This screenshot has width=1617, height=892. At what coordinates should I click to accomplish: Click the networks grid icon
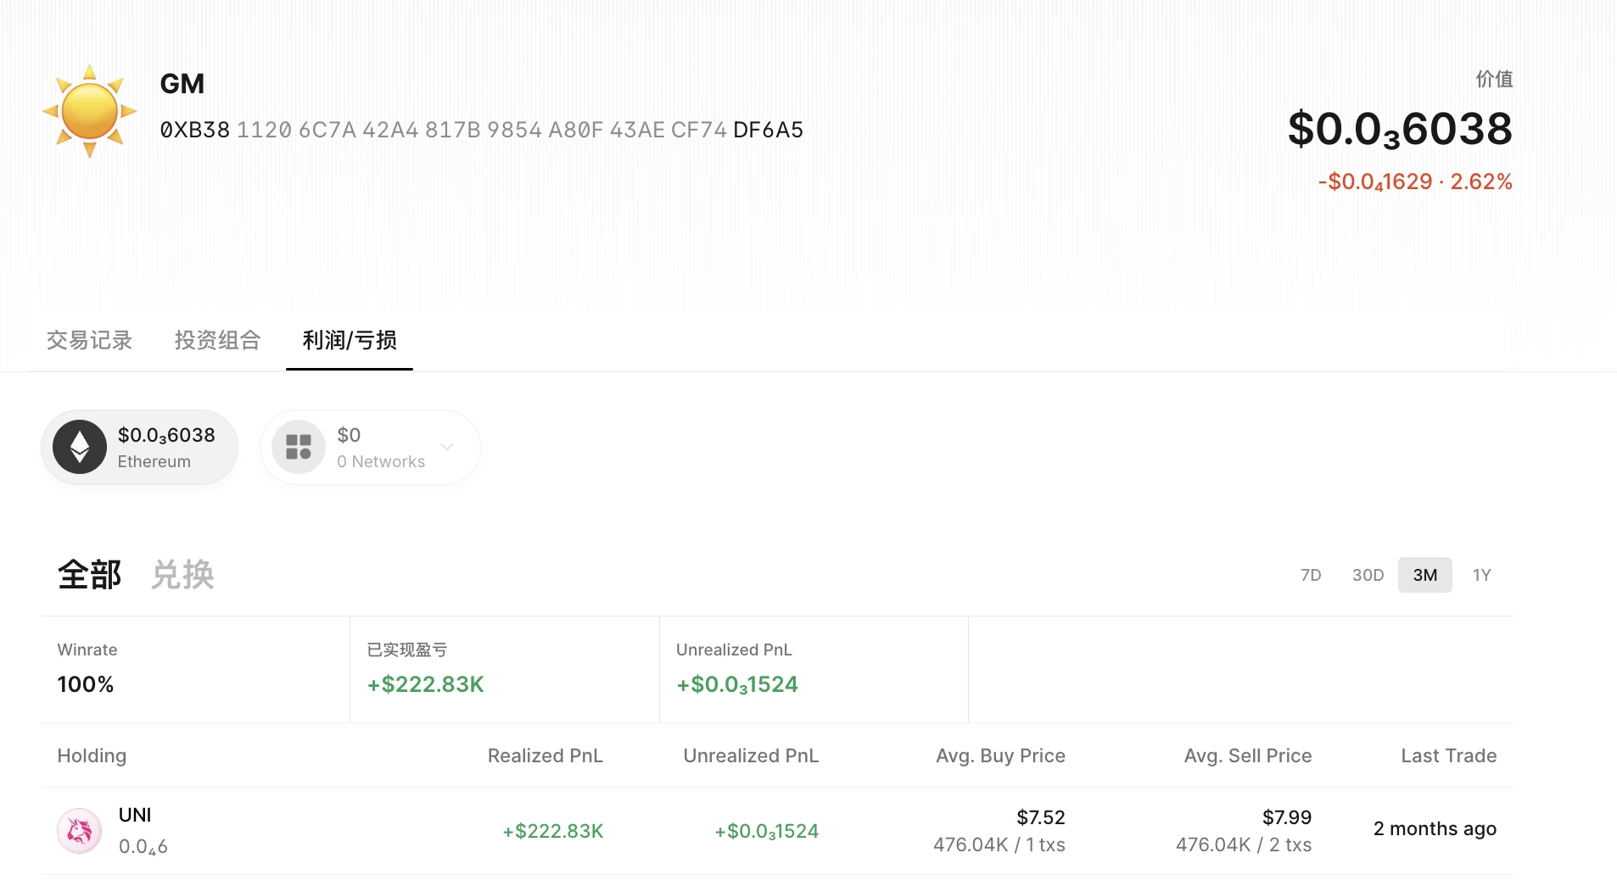pos(299,447)
